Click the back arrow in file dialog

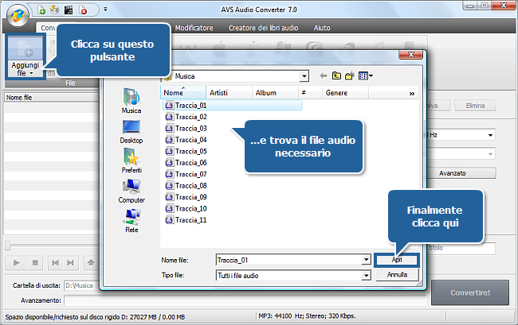tap(323, 76)
